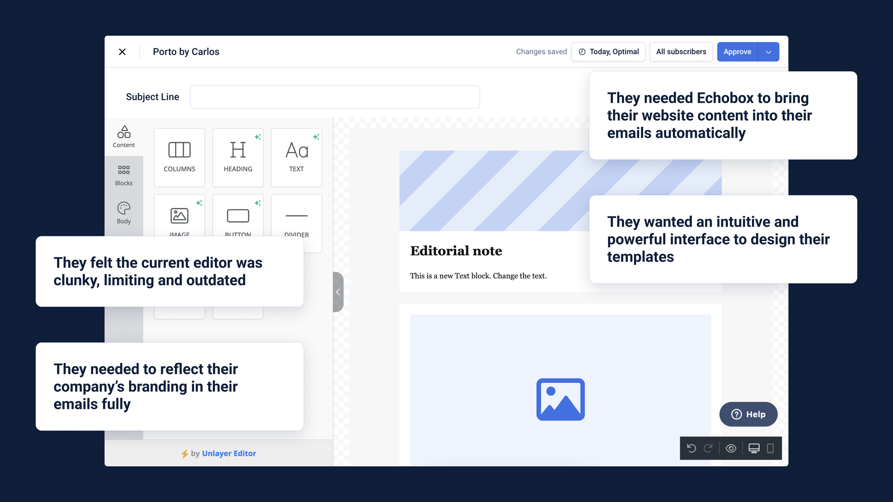Viewport: 893px width, 502px height.
Task: Select the Text content block
Action: [x=296, y=157]
